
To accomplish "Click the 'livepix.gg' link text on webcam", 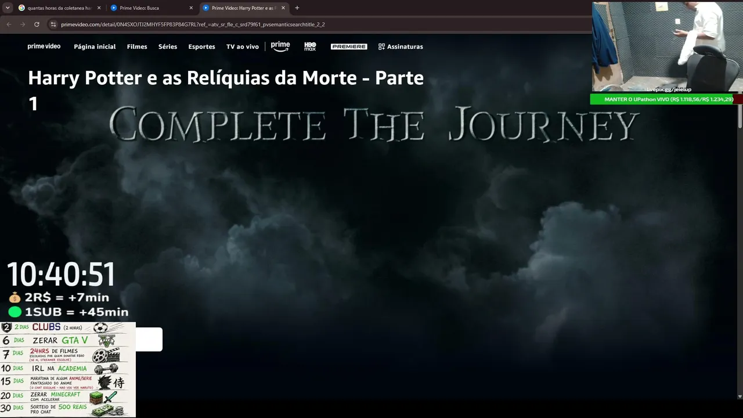I will coord(669,89).
